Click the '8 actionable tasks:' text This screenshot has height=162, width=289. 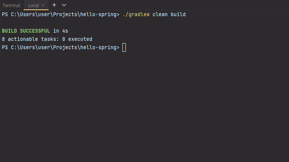pyautogui.click(x=30, y=39)
